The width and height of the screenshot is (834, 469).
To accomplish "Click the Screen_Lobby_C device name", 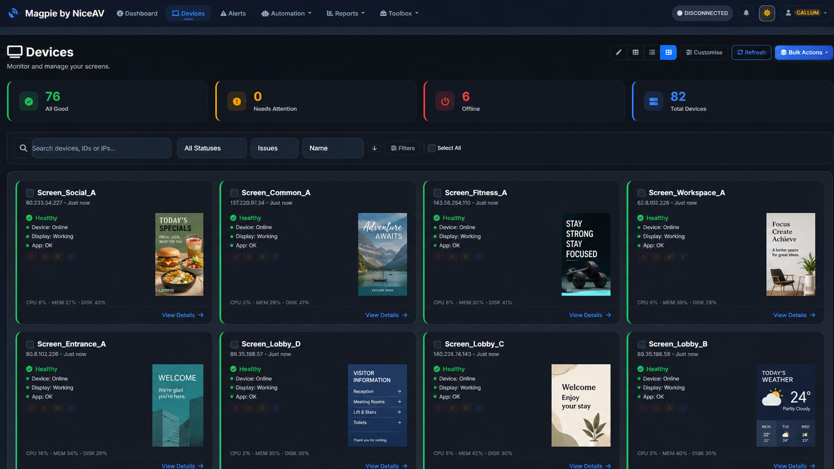I will pos(474,344).
